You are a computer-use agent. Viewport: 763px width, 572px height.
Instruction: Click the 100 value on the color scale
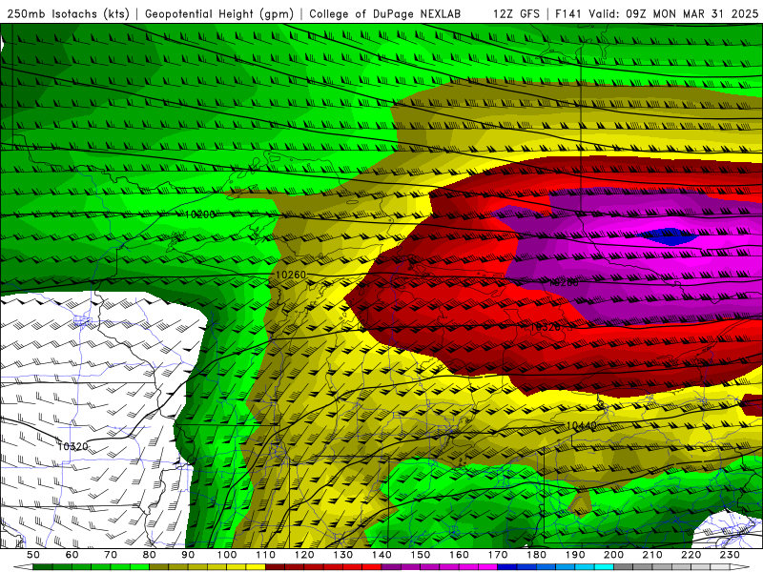(227, 555)
